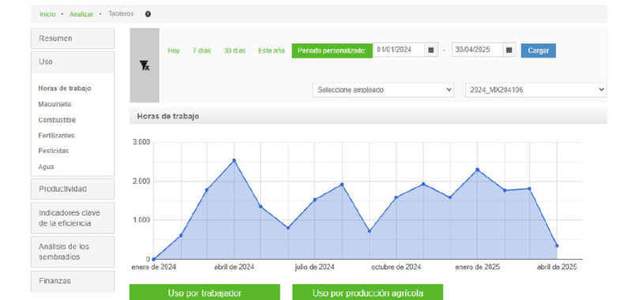
Task: Select the 30 días period filter
Action: (x=234, y=51)
